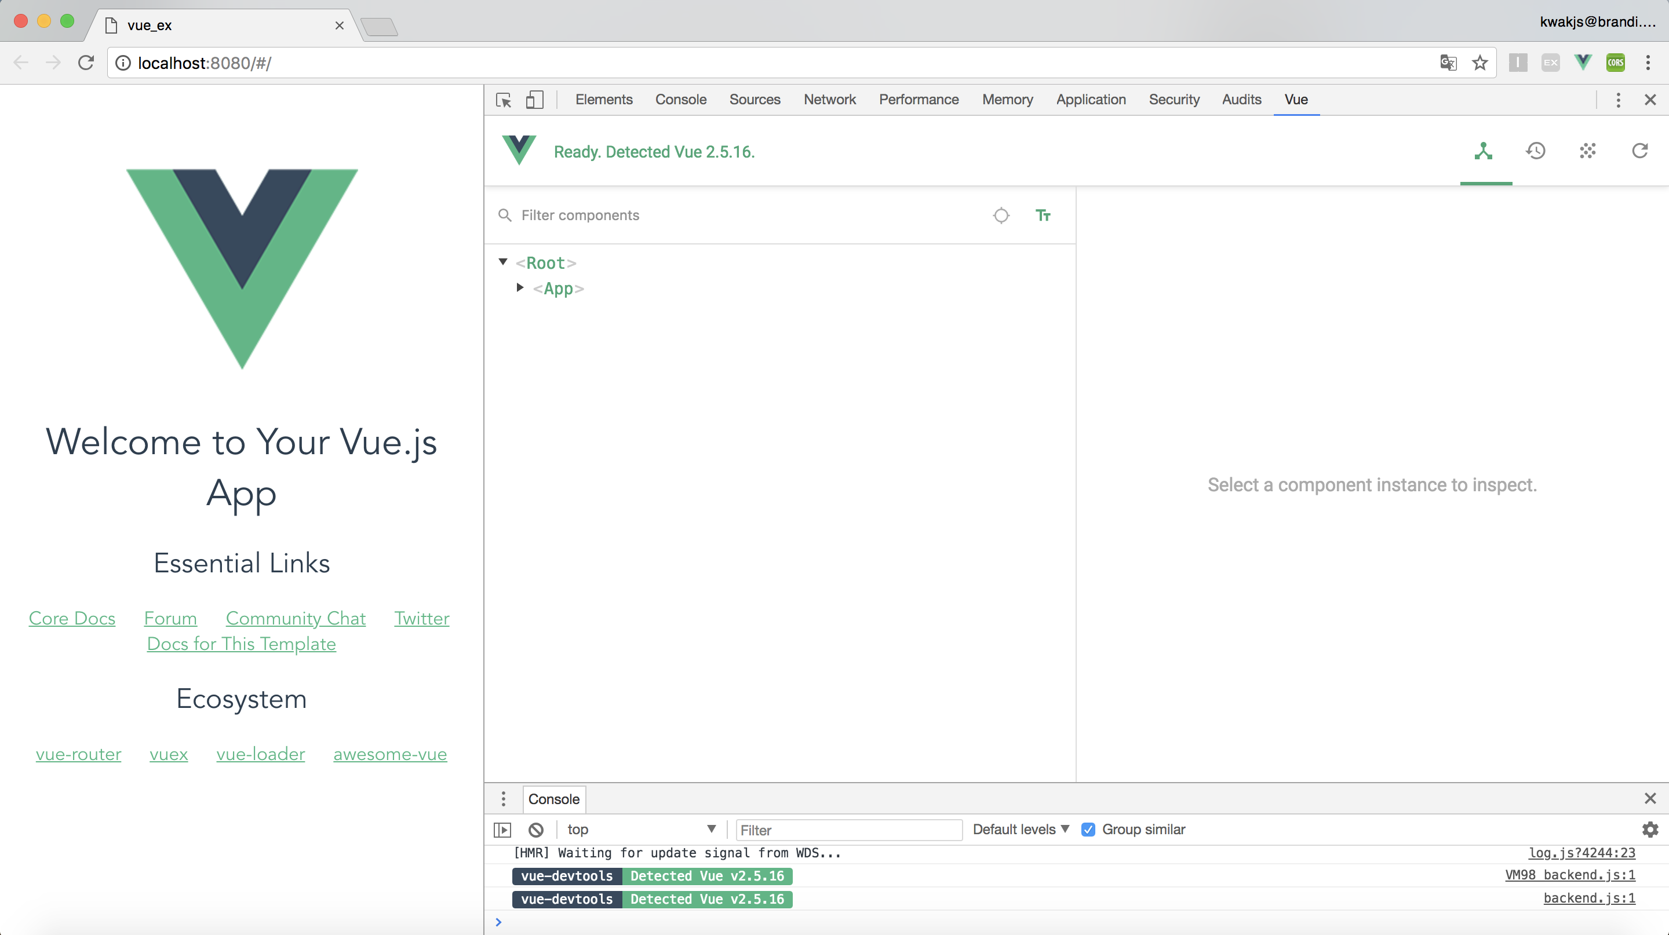Open the Vuex time-travel history icon
The width and height of the screenshot is (1669, 935).
pos(1536,152)
